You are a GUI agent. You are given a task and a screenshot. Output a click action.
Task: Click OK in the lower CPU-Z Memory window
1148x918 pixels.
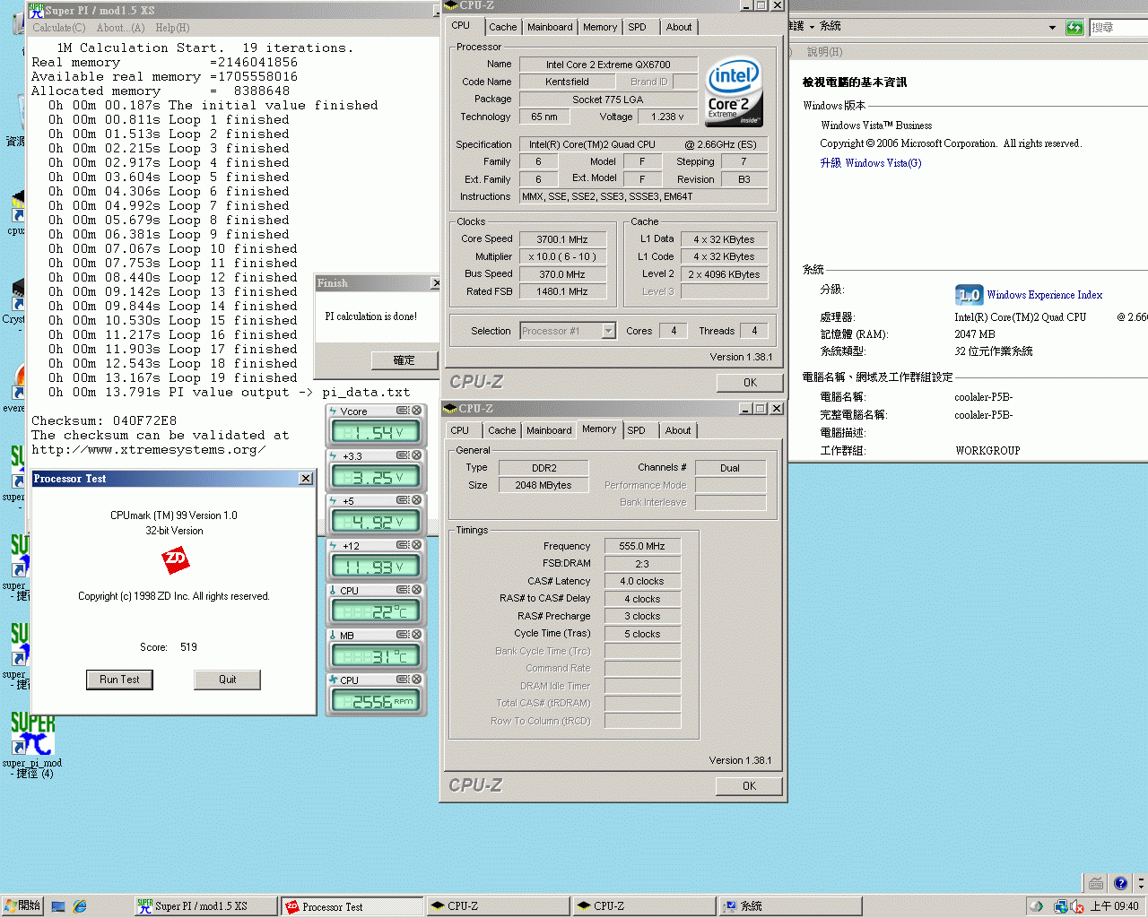point(750,786)
